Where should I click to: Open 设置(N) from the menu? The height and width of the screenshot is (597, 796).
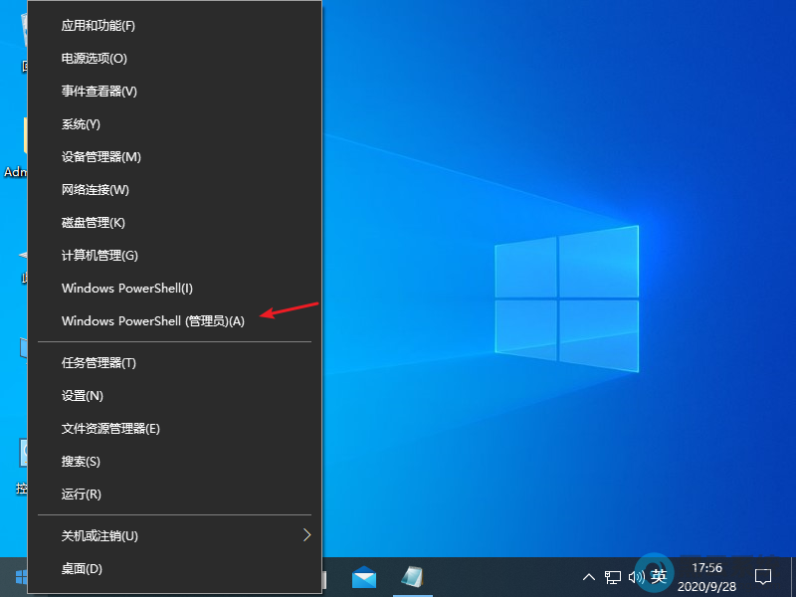pos(82,396)
